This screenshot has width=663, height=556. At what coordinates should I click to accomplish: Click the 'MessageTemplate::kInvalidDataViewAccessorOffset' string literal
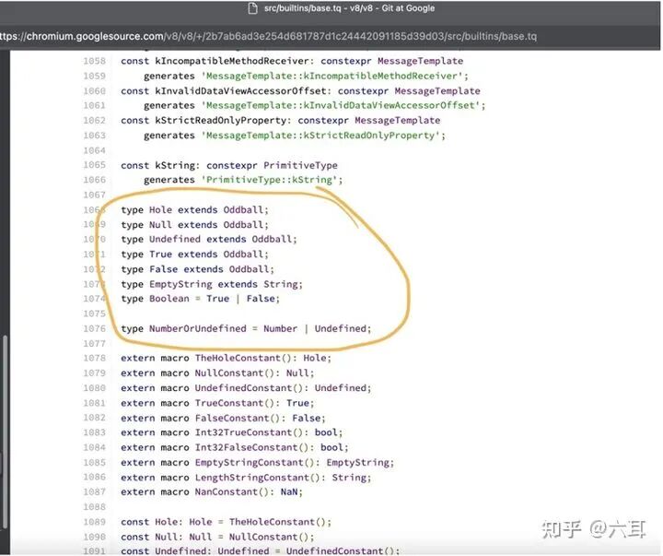tap(343, 105)
